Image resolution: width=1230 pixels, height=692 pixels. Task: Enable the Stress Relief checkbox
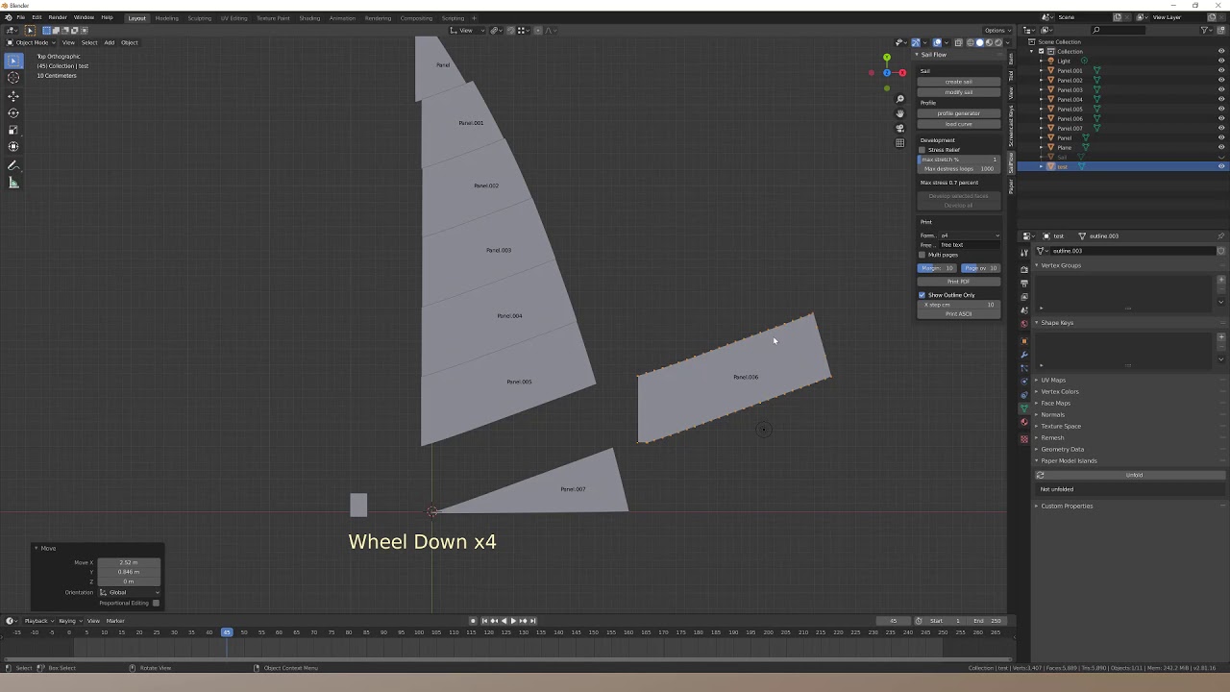[922, 150]
